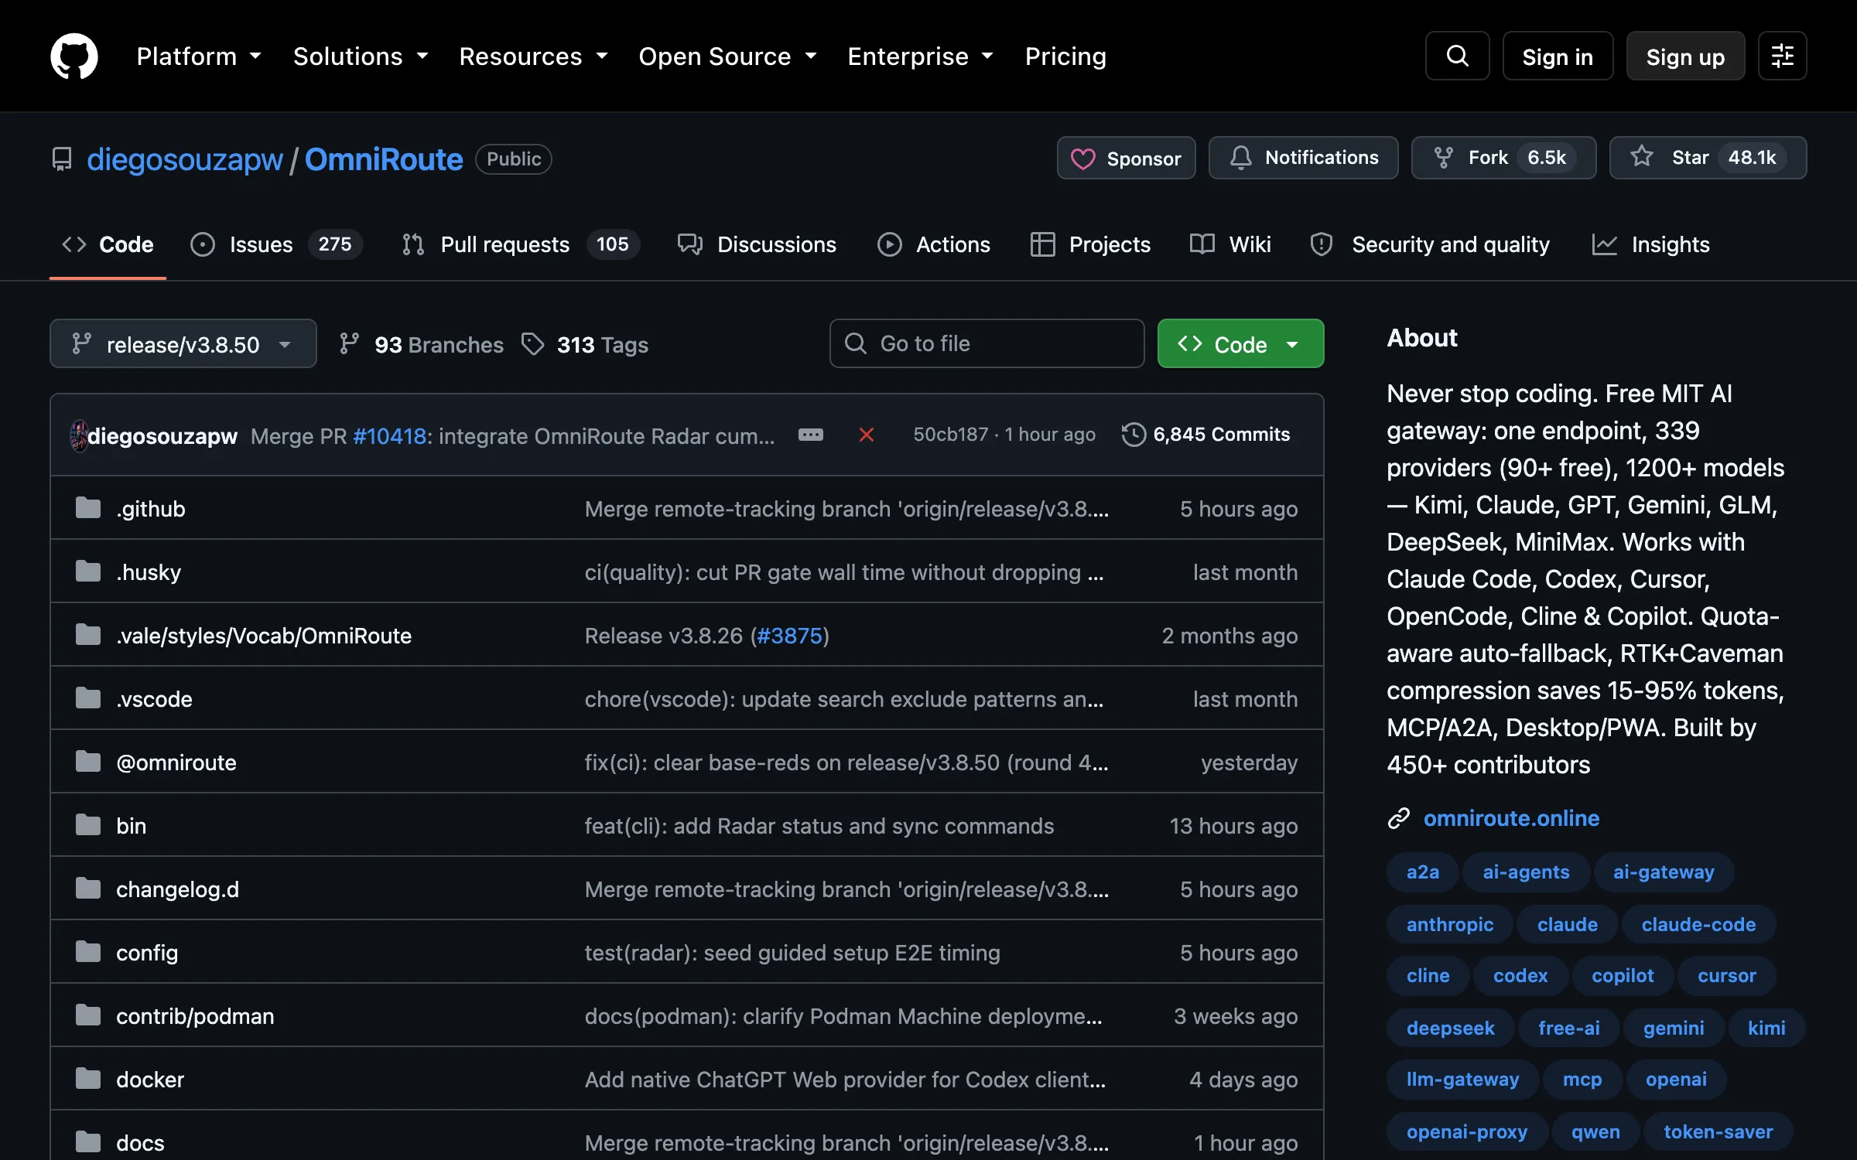Open the .github folder
Image resolution: width=1857 pixels, height=1160 pixels.
(151, 509)
